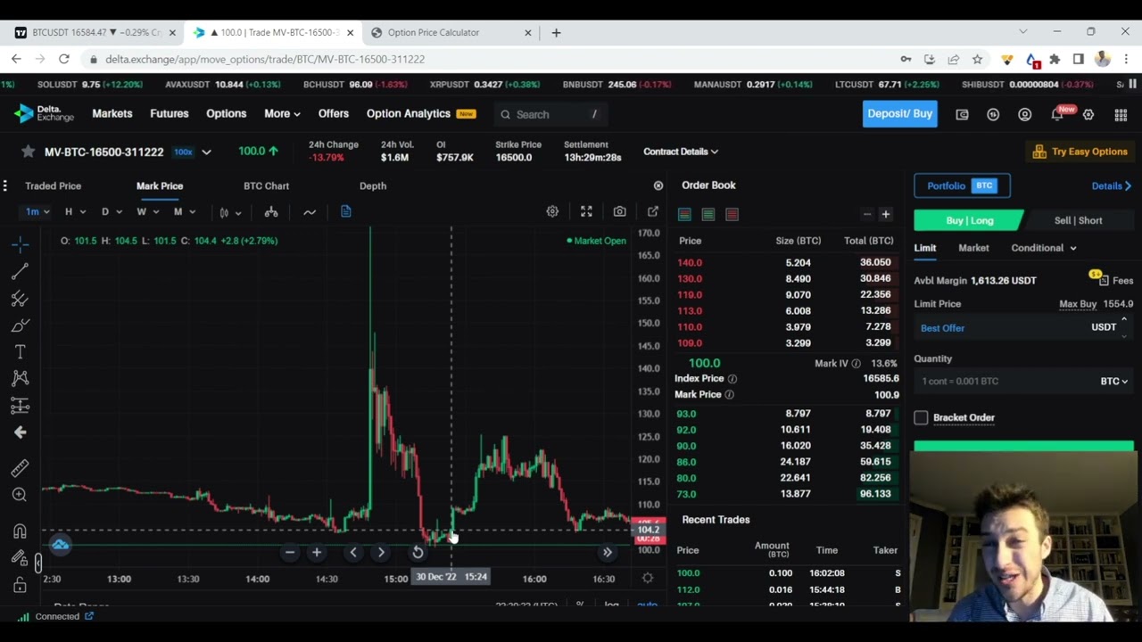Toggle magnet mode on the chart
This screenshot has width=1142, height=642.
pyautogui.click(x=20, y=531)
